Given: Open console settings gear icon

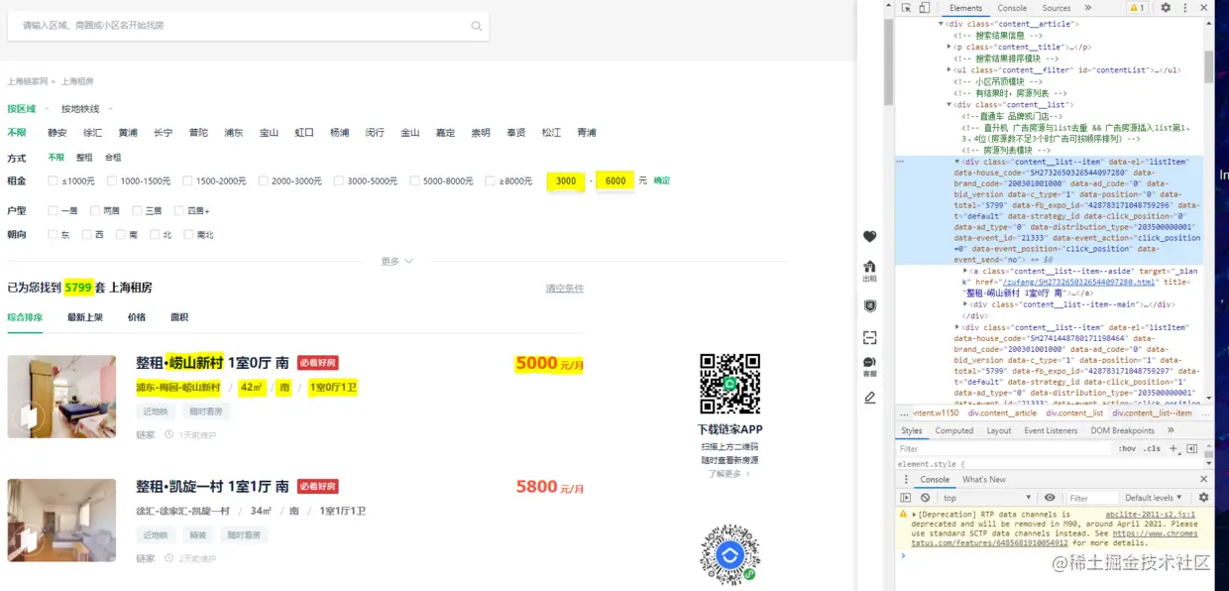Looking at the screenshot, I should [1203, 498].
